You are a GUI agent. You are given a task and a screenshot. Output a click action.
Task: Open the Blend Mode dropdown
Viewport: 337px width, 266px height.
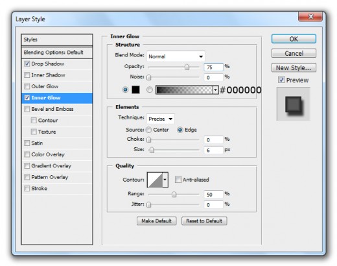click(176, 56)
